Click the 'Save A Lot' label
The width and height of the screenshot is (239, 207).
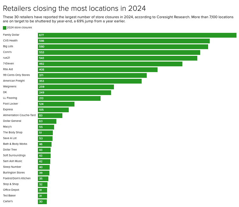pyautogui.click(x=10, y=138)
